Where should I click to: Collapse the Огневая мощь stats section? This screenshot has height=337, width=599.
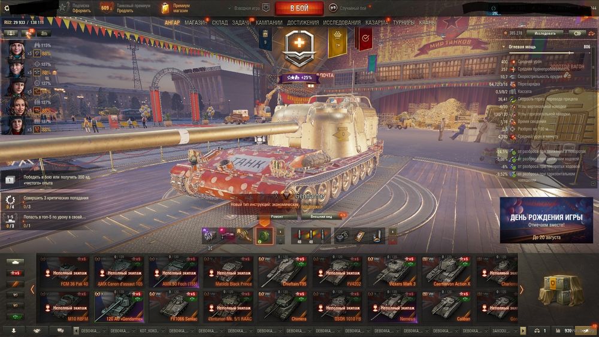504,47
